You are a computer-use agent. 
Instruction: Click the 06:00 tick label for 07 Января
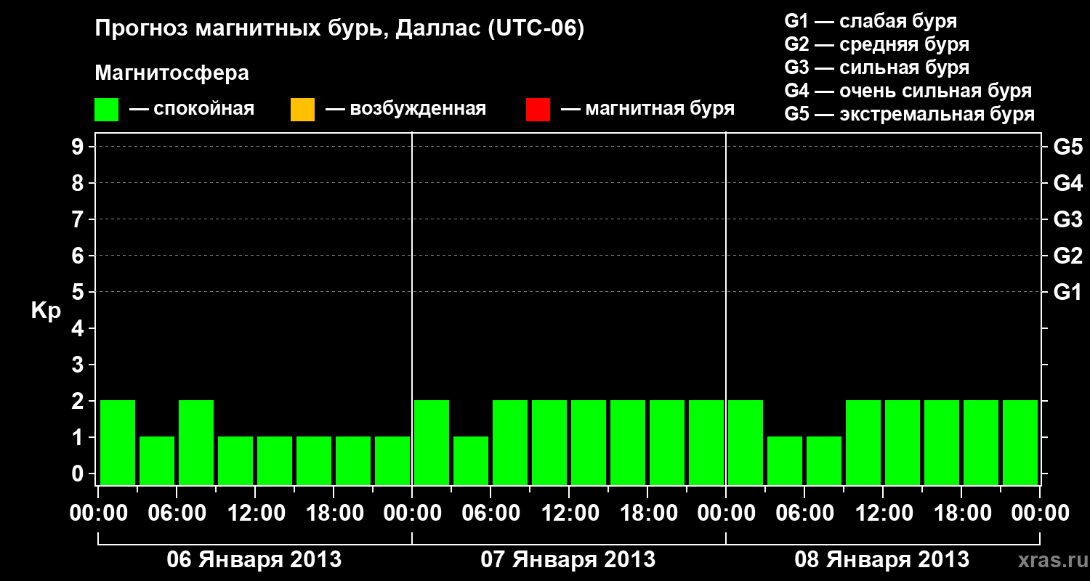490,513
